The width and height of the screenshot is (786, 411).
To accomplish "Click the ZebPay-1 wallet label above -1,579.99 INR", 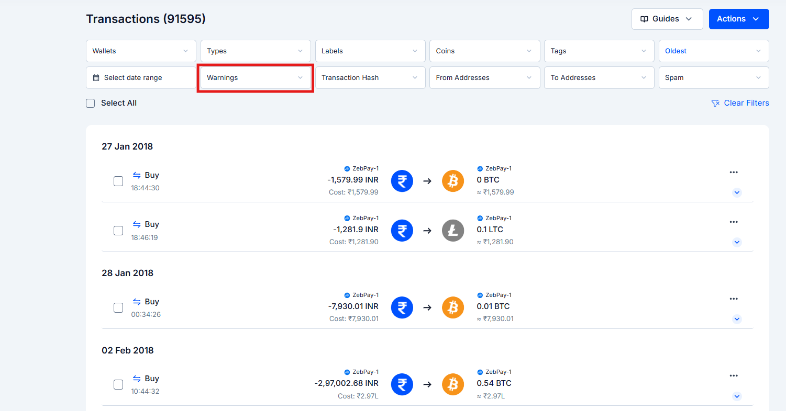I will (x=361, y=168).
